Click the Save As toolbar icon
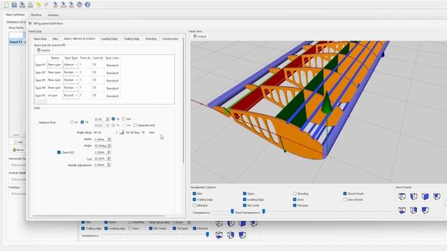 click(x=30, y=5)
